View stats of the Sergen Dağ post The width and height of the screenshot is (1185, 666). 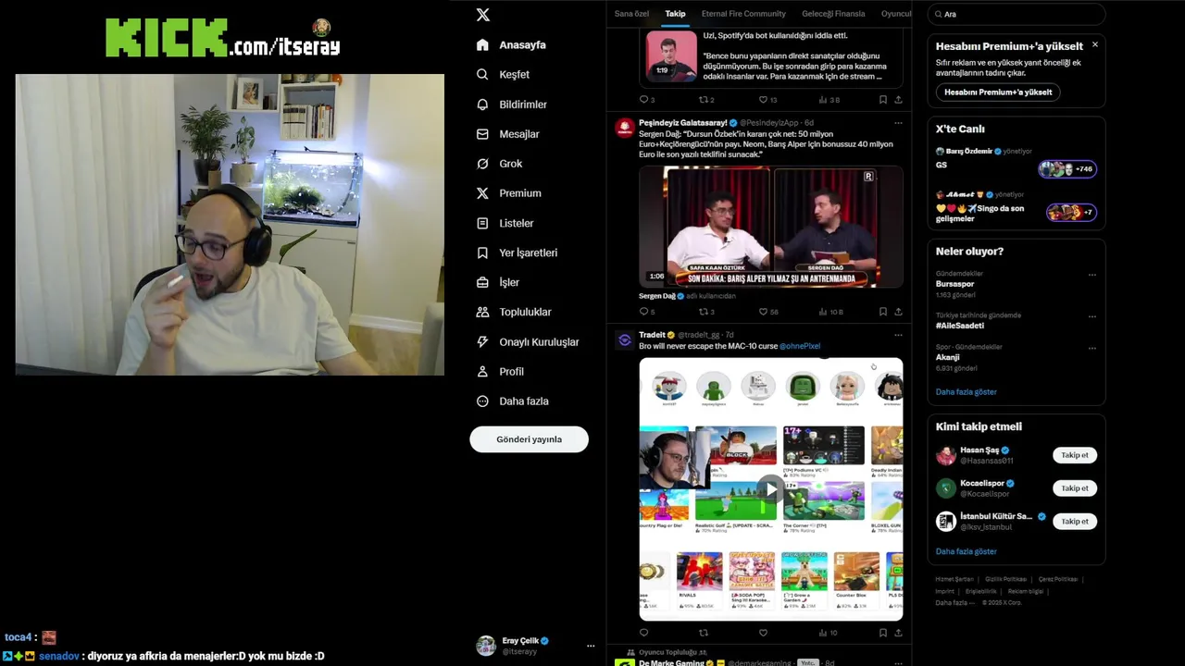point(830,312)
